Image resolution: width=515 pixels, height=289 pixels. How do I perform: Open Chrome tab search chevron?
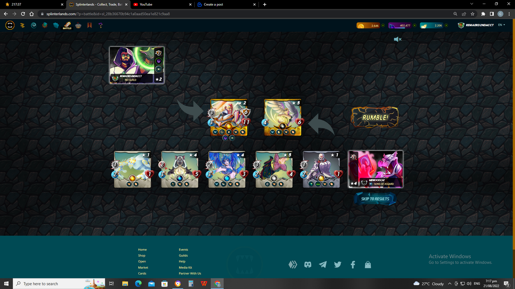[x=472, y=4]
